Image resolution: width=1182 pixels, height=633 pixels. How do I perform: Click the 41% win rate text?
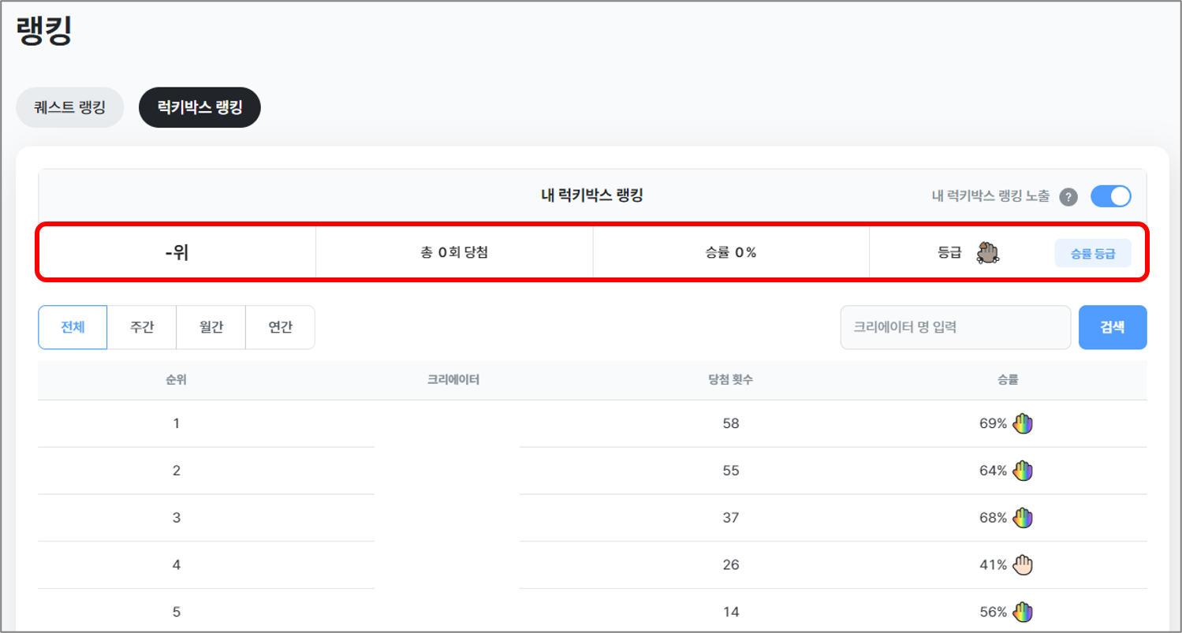point(993,565)
